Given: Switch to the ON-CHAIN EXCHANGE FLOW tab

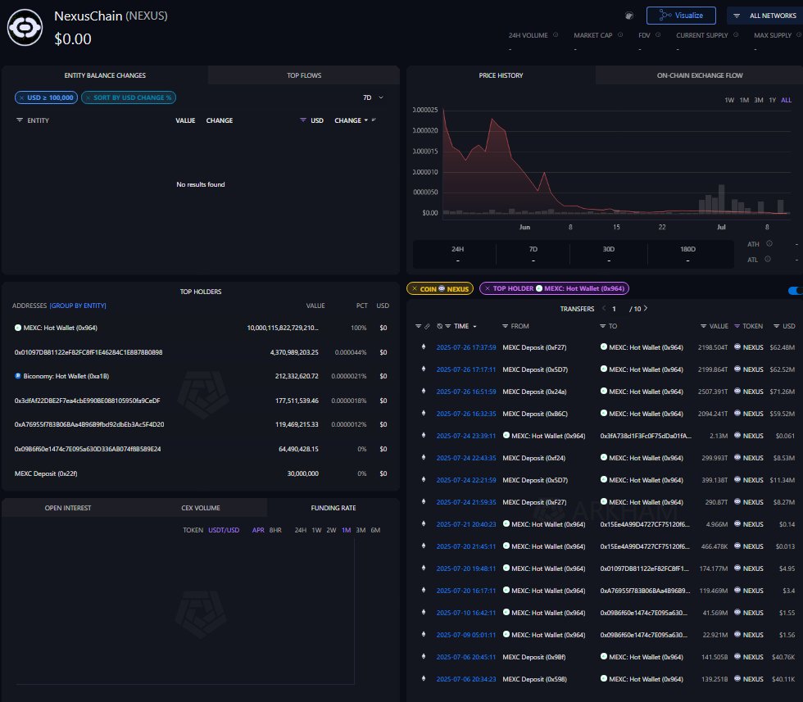Looking at the screenshot, I should click(x=700, y=75).
